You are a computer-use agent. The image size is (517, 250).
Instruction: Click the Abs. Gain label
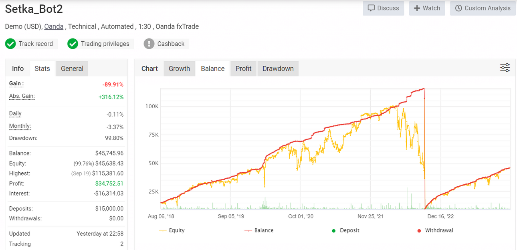coord(22,96)
